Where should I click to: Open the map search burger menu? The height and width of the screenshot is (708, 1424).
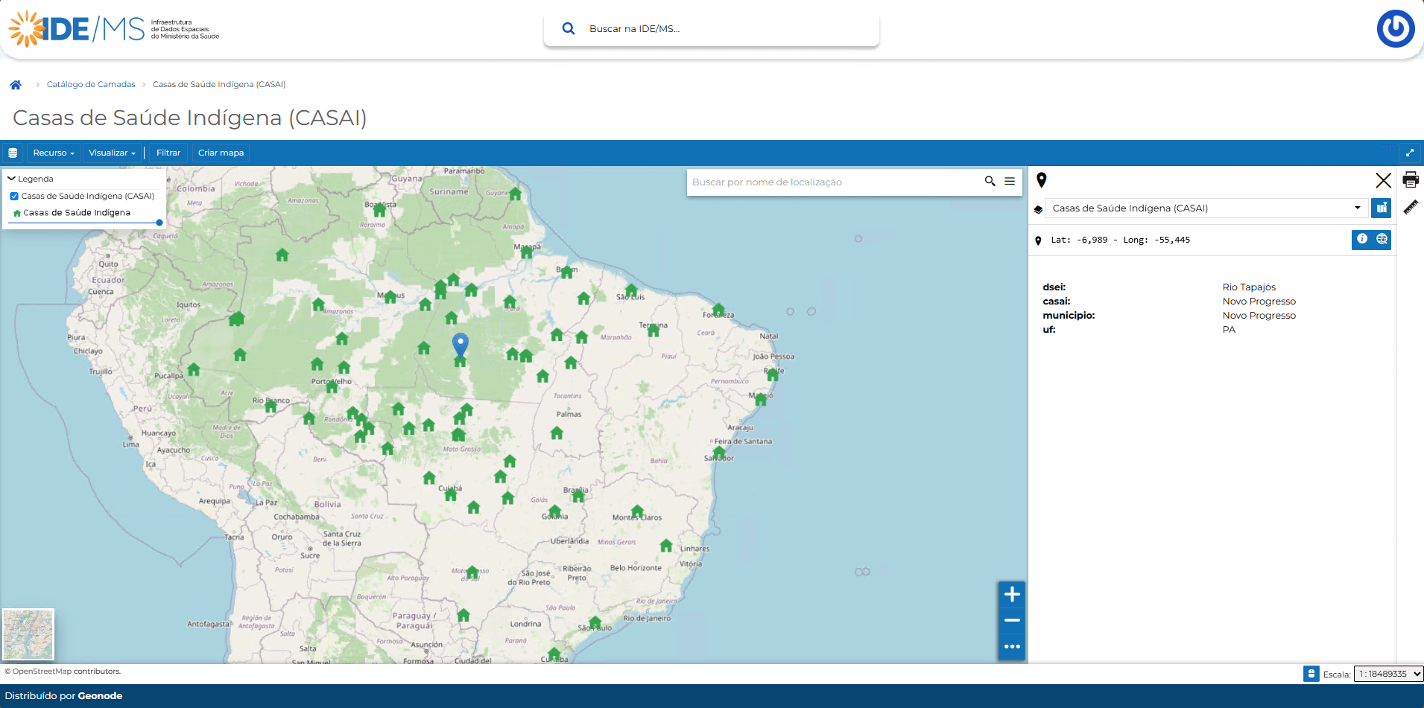[x=1010, y=181]
